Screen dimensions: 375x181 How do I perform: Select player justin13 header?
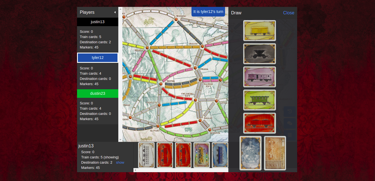tap(98, 22)
